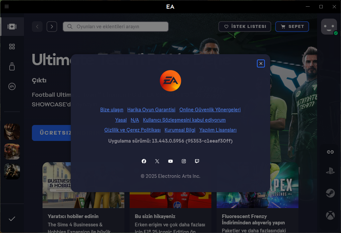Go back with the left arrow button
The width and height of the screenshot is (341, 233).
[x=37, y=27]
